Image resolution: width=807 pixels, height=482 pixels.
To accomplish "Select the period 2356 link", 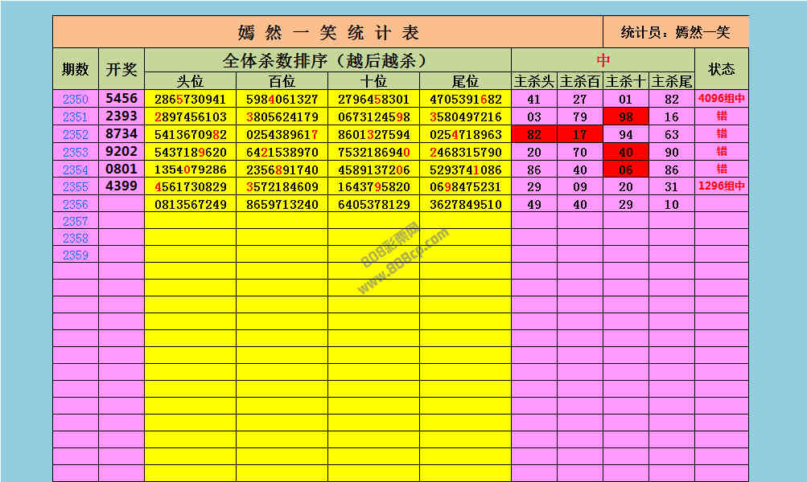I will (76, 205).
